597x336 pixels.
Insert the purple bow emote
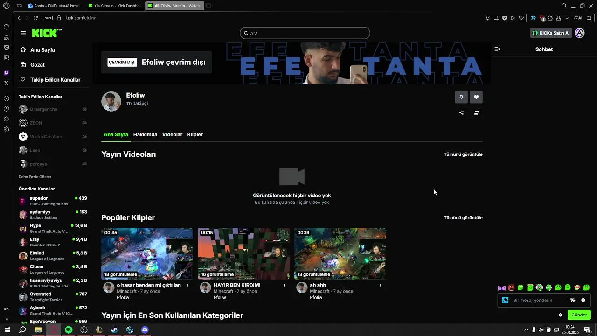point(502,288)
